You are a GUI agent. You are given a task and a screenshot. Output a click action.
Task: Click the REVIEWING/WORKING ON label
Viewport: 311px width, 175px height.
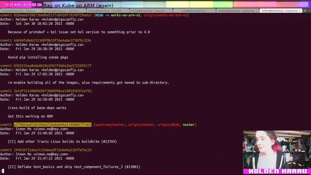pos(23,5)
